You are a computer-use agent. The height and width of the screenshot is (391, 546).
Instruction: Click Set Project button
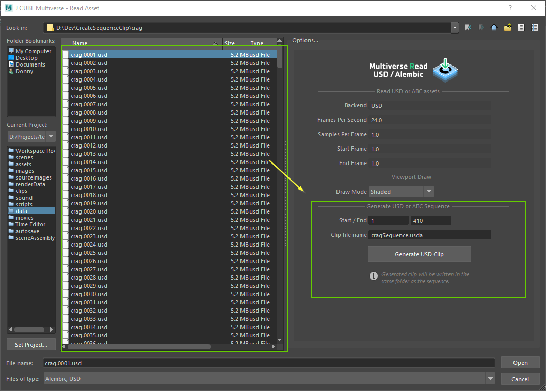[x=31, y=345]
